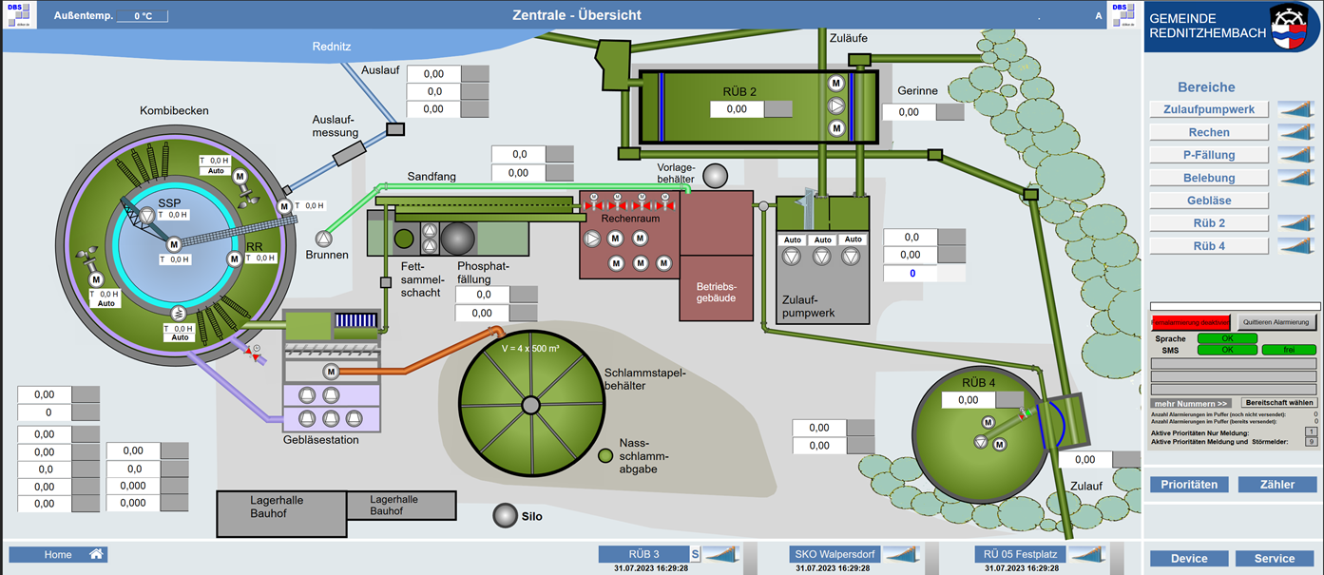Toggle the red Fernalarmierung deaktiviert button
1324x575 pixels.
pos(1190,322)
